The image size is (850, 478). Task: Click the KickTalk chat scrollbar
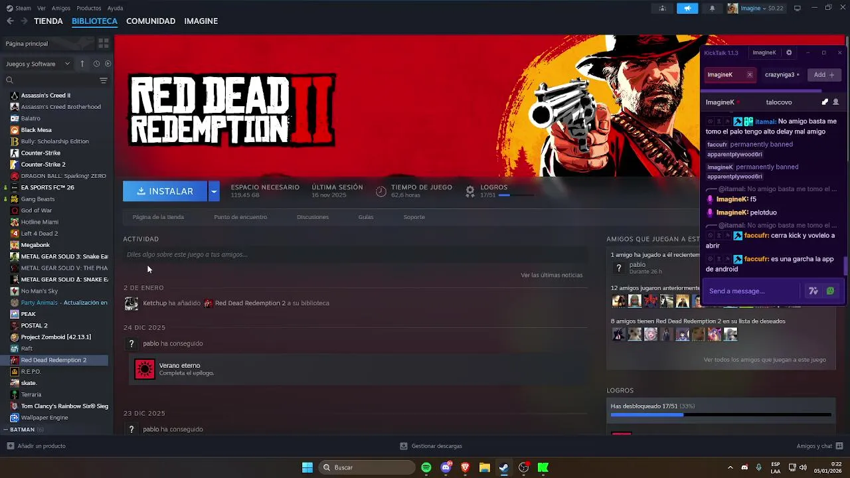845,267
